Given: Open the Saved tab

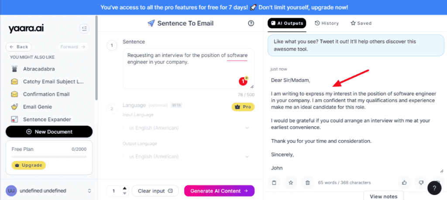Looking at the screenshot, I should tap(361, 24).
